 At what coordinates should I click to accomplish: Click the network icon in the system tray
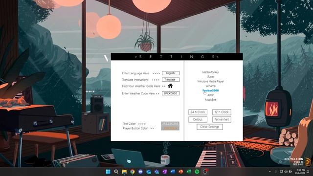[282, 172]
